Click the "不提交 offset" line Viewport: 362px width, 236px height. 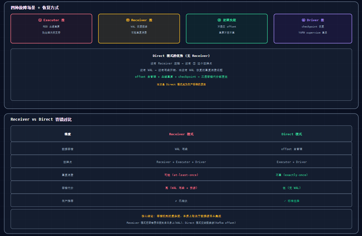[x=227, y=27]
